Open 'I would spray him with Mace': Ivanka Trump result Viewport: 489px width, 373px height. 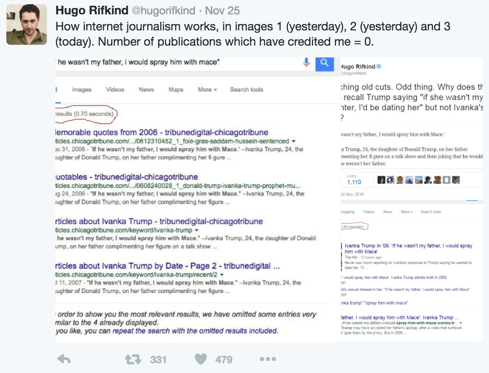pyautogui.click(x=400, y=318)
